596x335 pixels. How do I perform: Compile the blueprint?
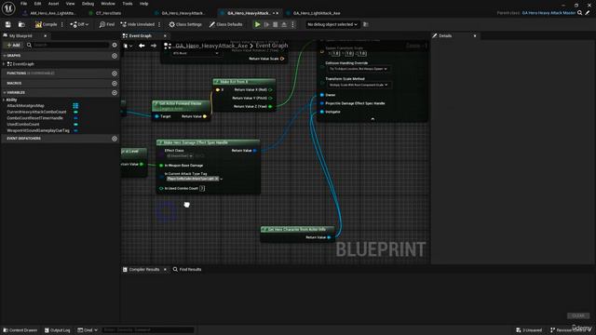pos(46,24)
